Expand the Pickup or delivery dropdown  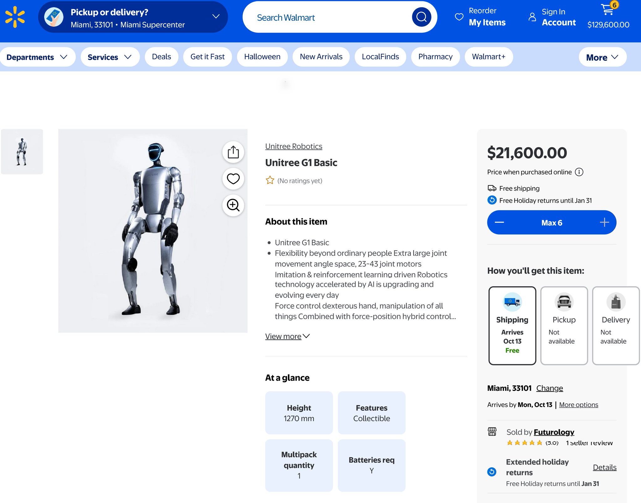(216, 17)
